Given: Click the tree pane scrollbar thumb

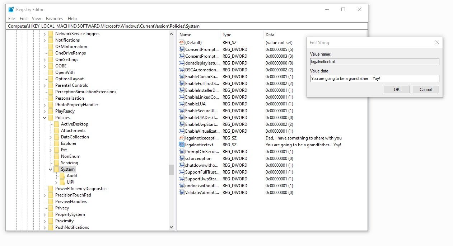Looking at the screenshot, I should (171, 170).
